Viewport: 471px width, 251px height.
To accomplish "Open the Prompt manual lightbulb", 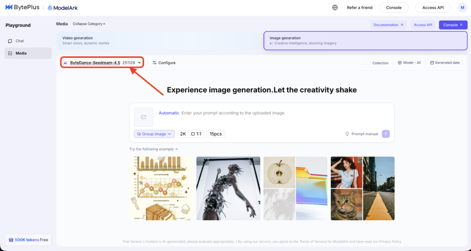I will 347,134.
